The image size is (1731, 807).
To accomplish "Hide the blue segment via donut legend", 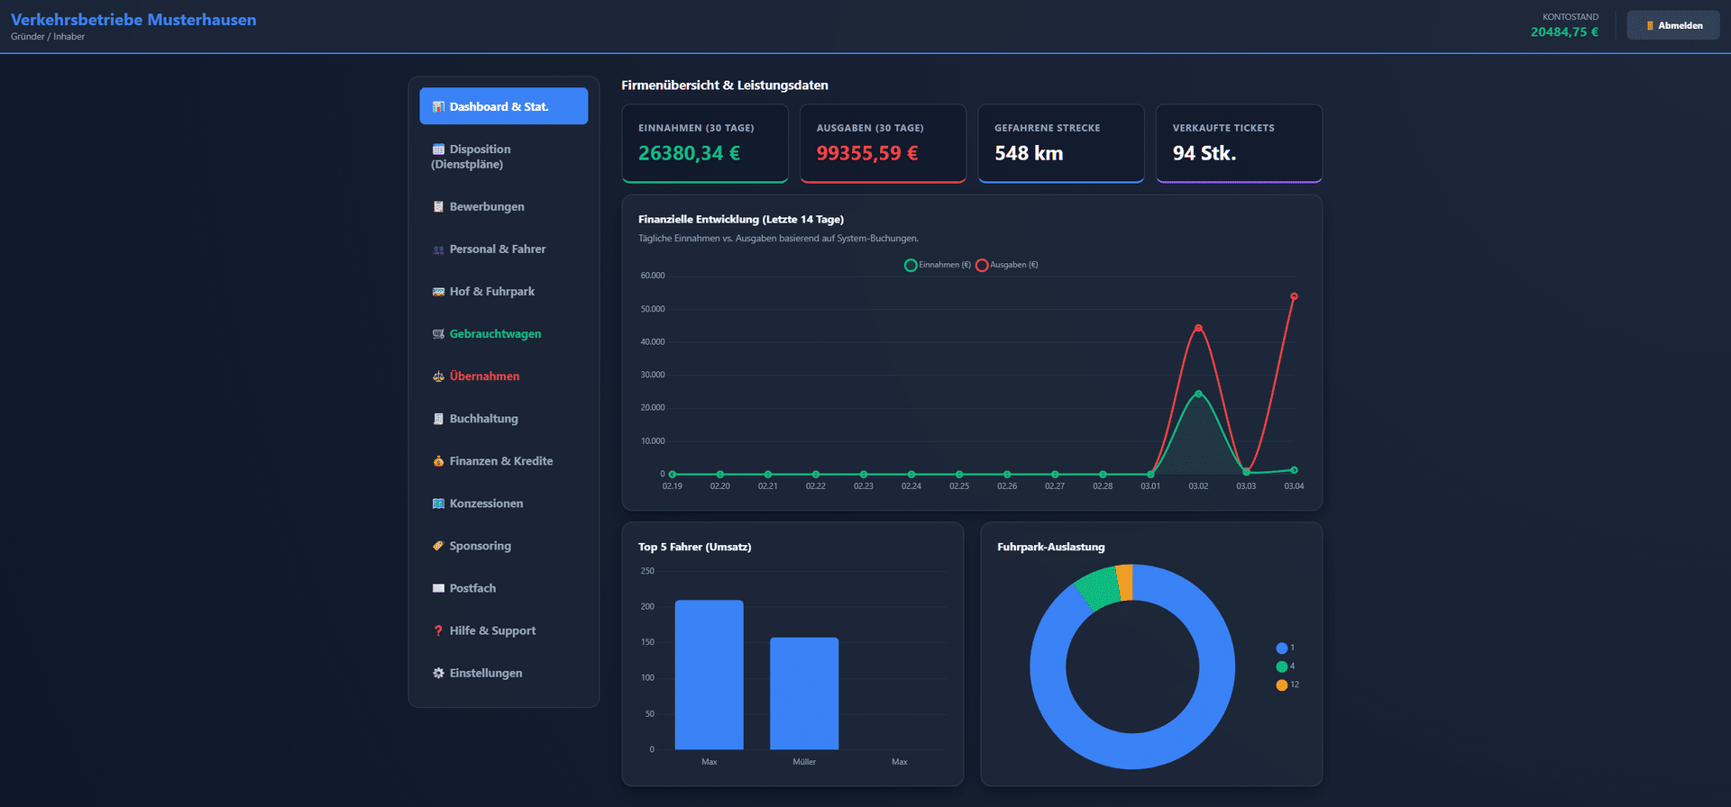I will (x=1281, y=648).
